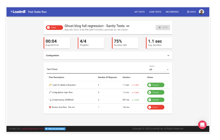Click the support@loadmill.com email link
The height and width of the screenshot is (140, 220).
click(x=32, y=129)
